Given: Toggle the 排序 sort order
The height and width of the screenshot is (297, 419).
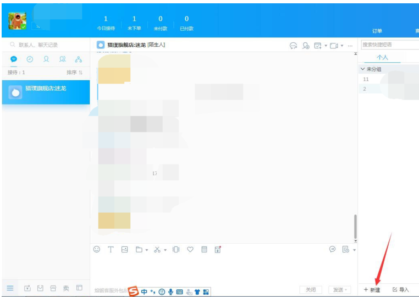Looking at the screenshot, I should (x=74, y=73).
